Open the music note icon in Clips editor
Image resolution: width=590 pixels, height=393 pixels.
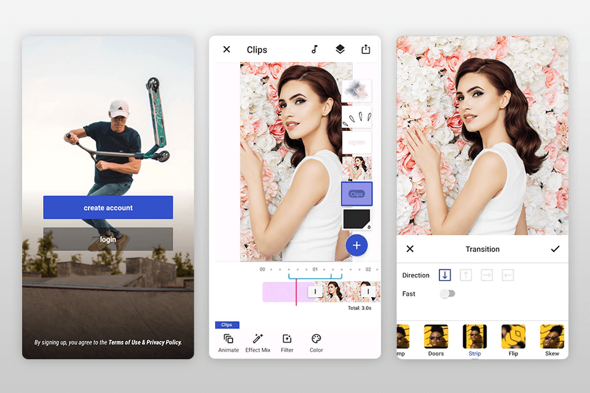pyautogui.click(x=314, y=49)
